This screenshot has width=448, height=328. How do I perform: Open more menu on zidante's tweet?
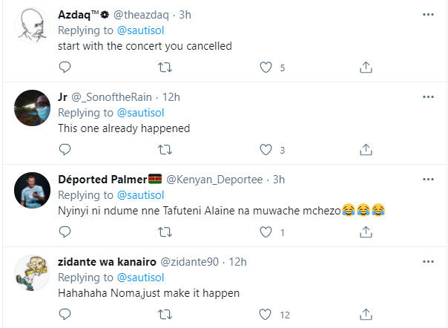coord(428,262)
